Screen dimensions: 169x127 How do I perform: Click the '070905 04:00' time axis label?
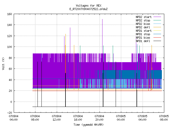(x=142, y=118)
